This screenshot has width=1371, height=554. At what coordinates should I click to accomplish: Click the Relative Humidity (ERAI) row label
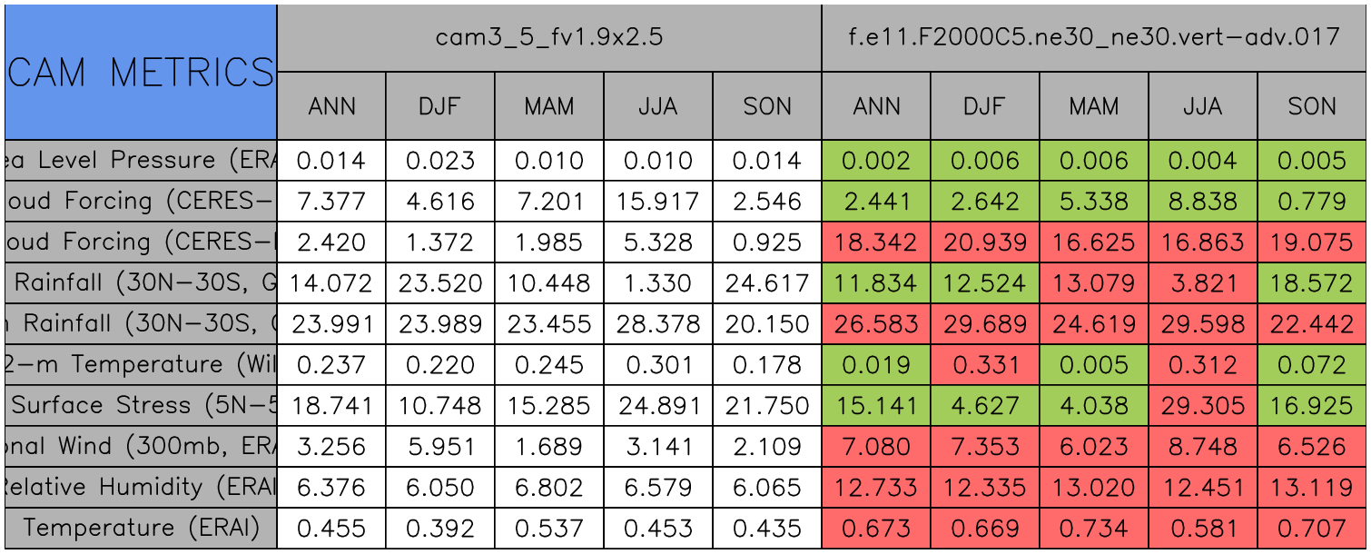click(141, 488)
